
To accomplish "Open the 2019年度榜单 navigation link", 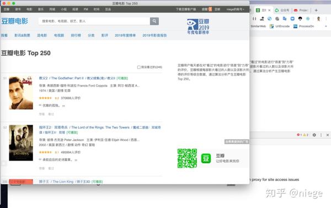I will [x=125, y=35].
